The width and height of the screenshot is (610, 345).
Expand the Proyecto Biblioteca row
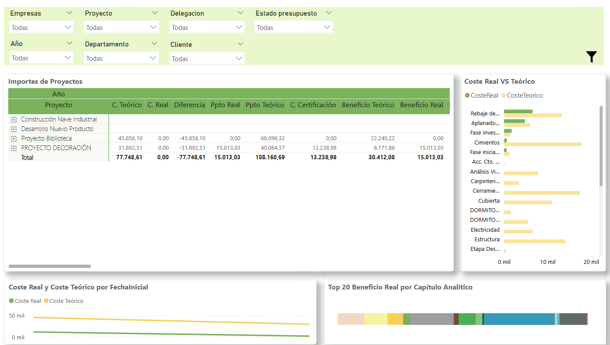14,138
